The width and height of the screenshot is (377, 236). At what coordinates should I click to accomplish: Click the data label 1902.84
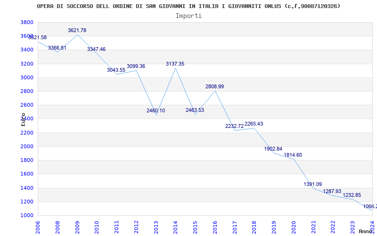[x=273, y=149]
